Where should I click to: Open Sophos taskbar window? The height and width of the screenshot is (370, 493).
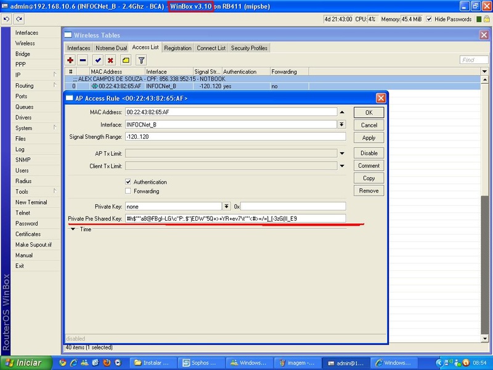pos(202,363)
